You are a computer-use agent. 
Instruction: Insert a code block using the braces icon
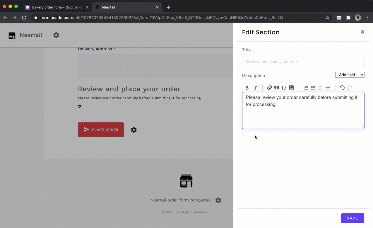tap(284, 87)
